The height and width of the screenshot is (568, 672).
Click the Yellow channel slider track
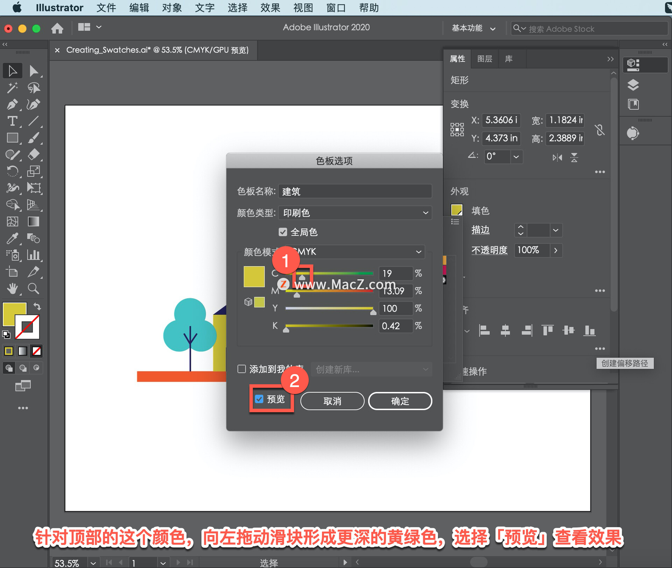pos(329,308)
